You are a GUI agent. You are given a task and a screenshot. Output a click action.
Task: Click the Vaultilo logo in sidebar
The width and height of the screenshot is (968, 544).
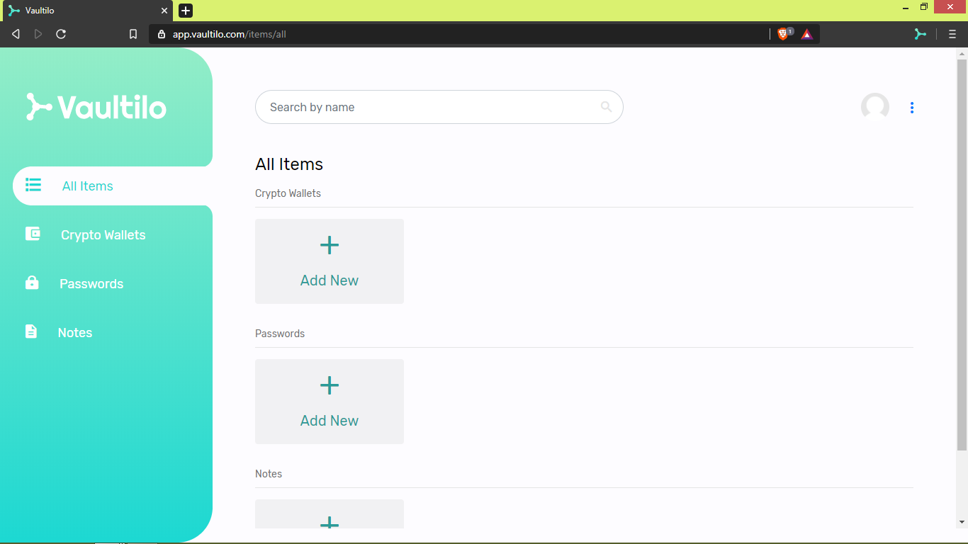pos(96,107)
